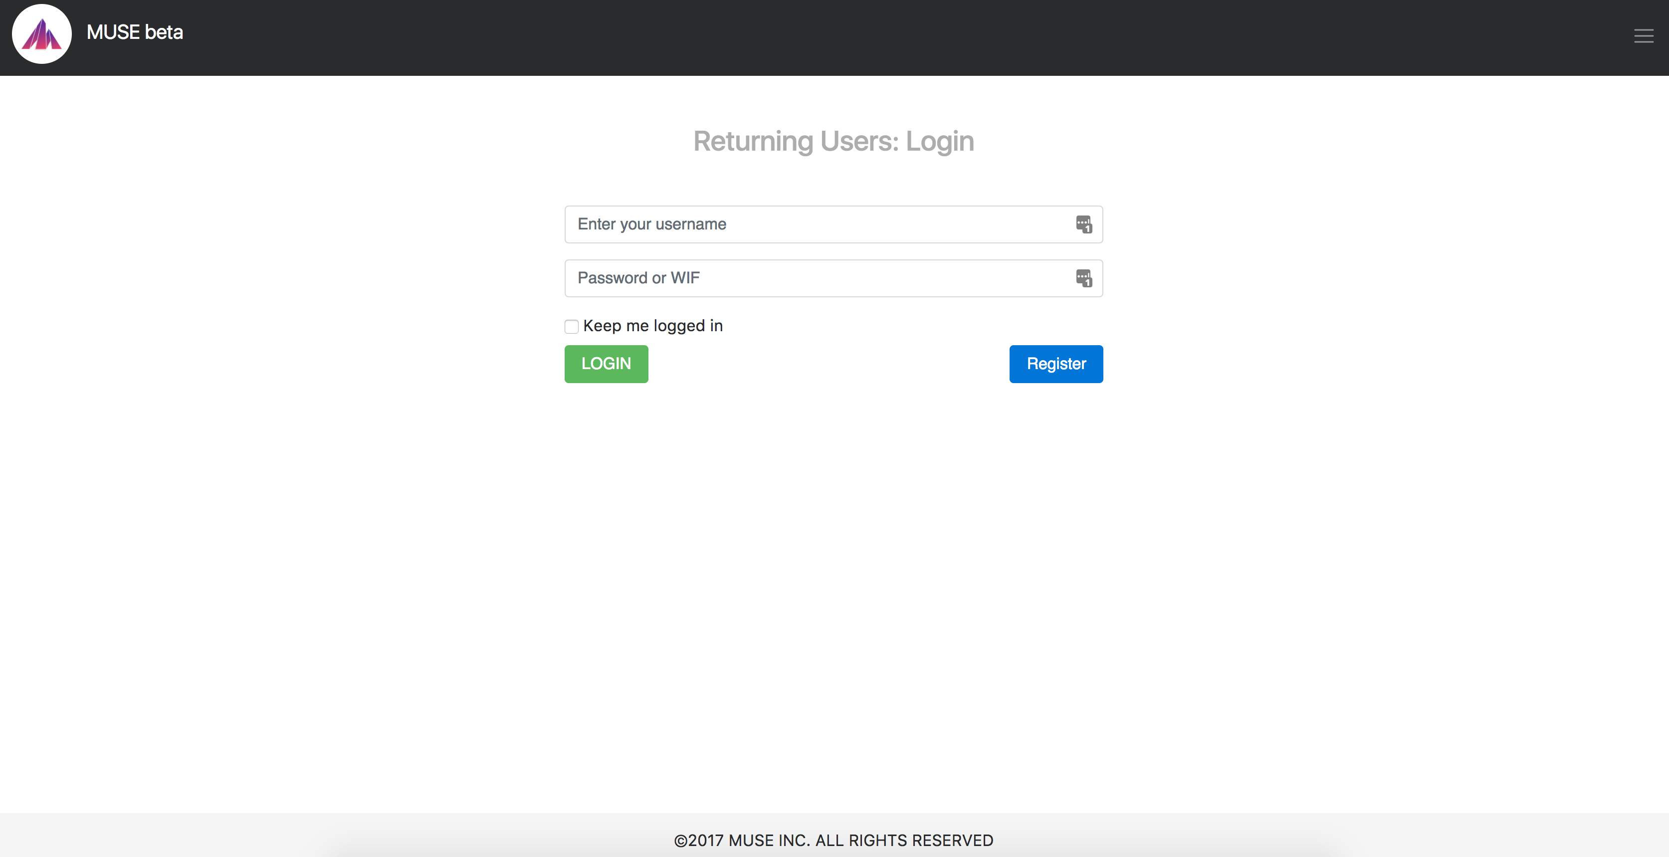The width and height of the screenshot is (1669, 857).
Task: Click the Keep me logged in label
Action: pos(652,326)
